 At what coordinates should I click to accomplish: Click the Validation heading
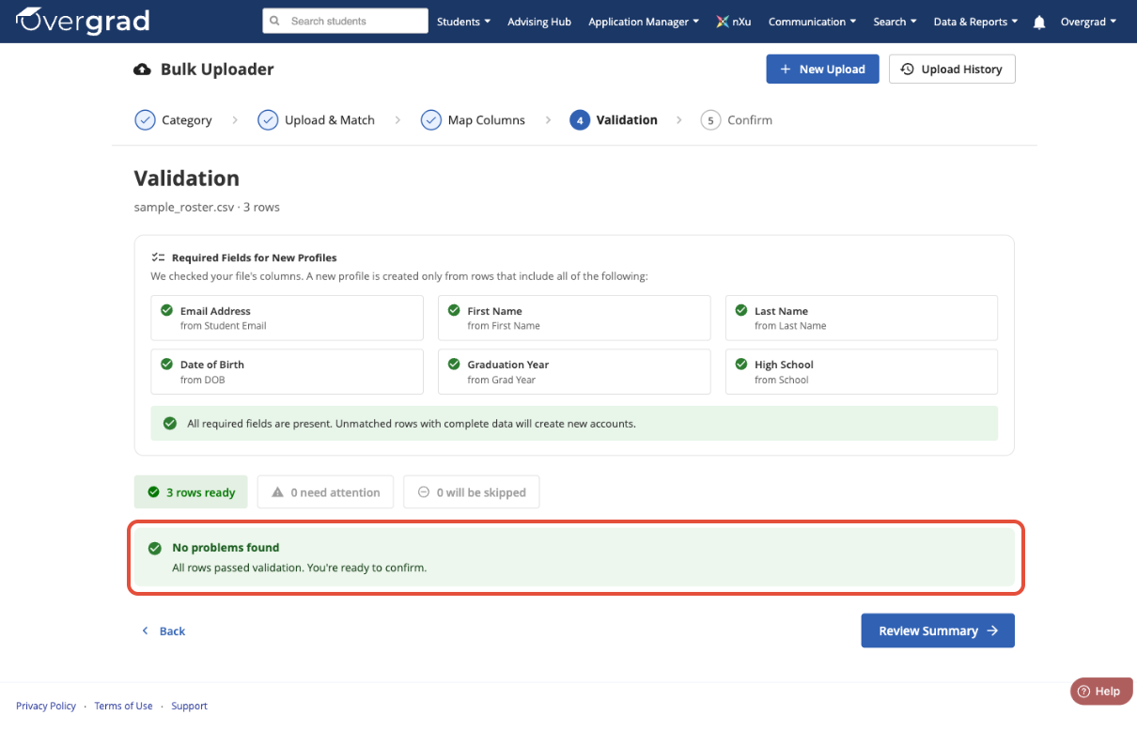(187, 179)
